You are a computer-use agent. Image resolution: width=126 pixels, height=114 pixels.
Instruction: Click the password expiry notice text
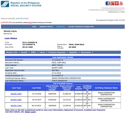pos(110,20)
